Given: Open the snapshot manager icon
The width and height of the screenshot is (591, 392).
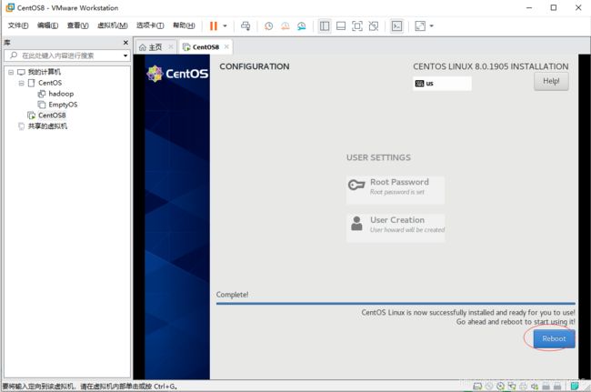Looking at the screenshot, I should 302,26.
